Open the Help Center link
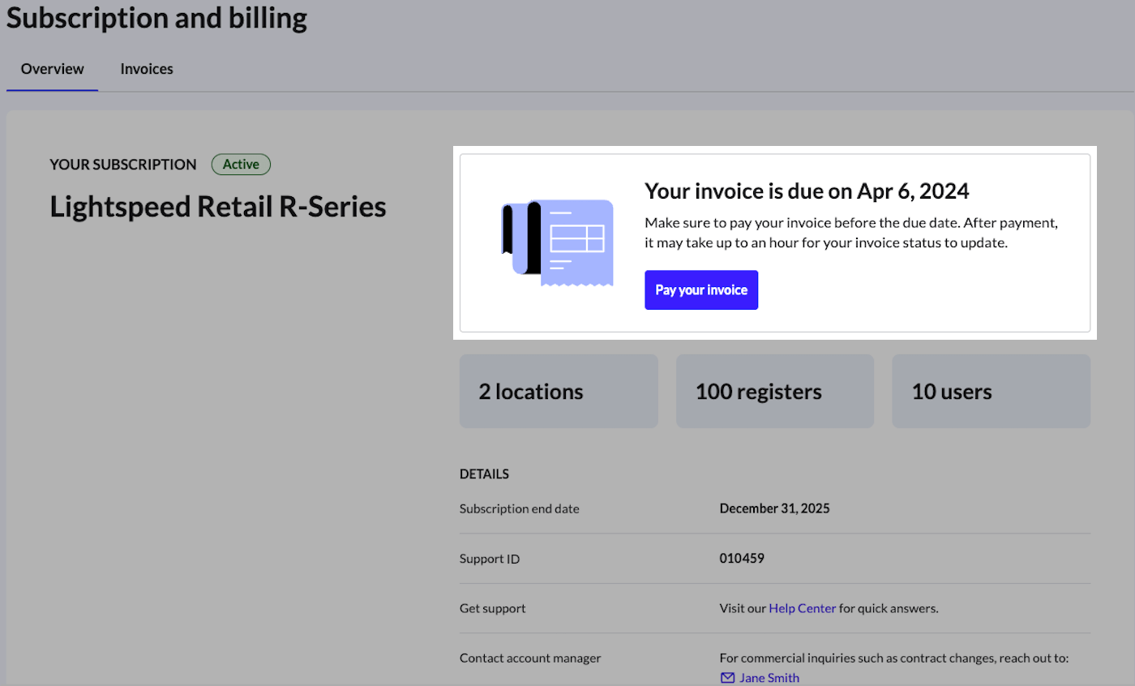This screenshot has width=1135, height=686. [x=802, y=608]
